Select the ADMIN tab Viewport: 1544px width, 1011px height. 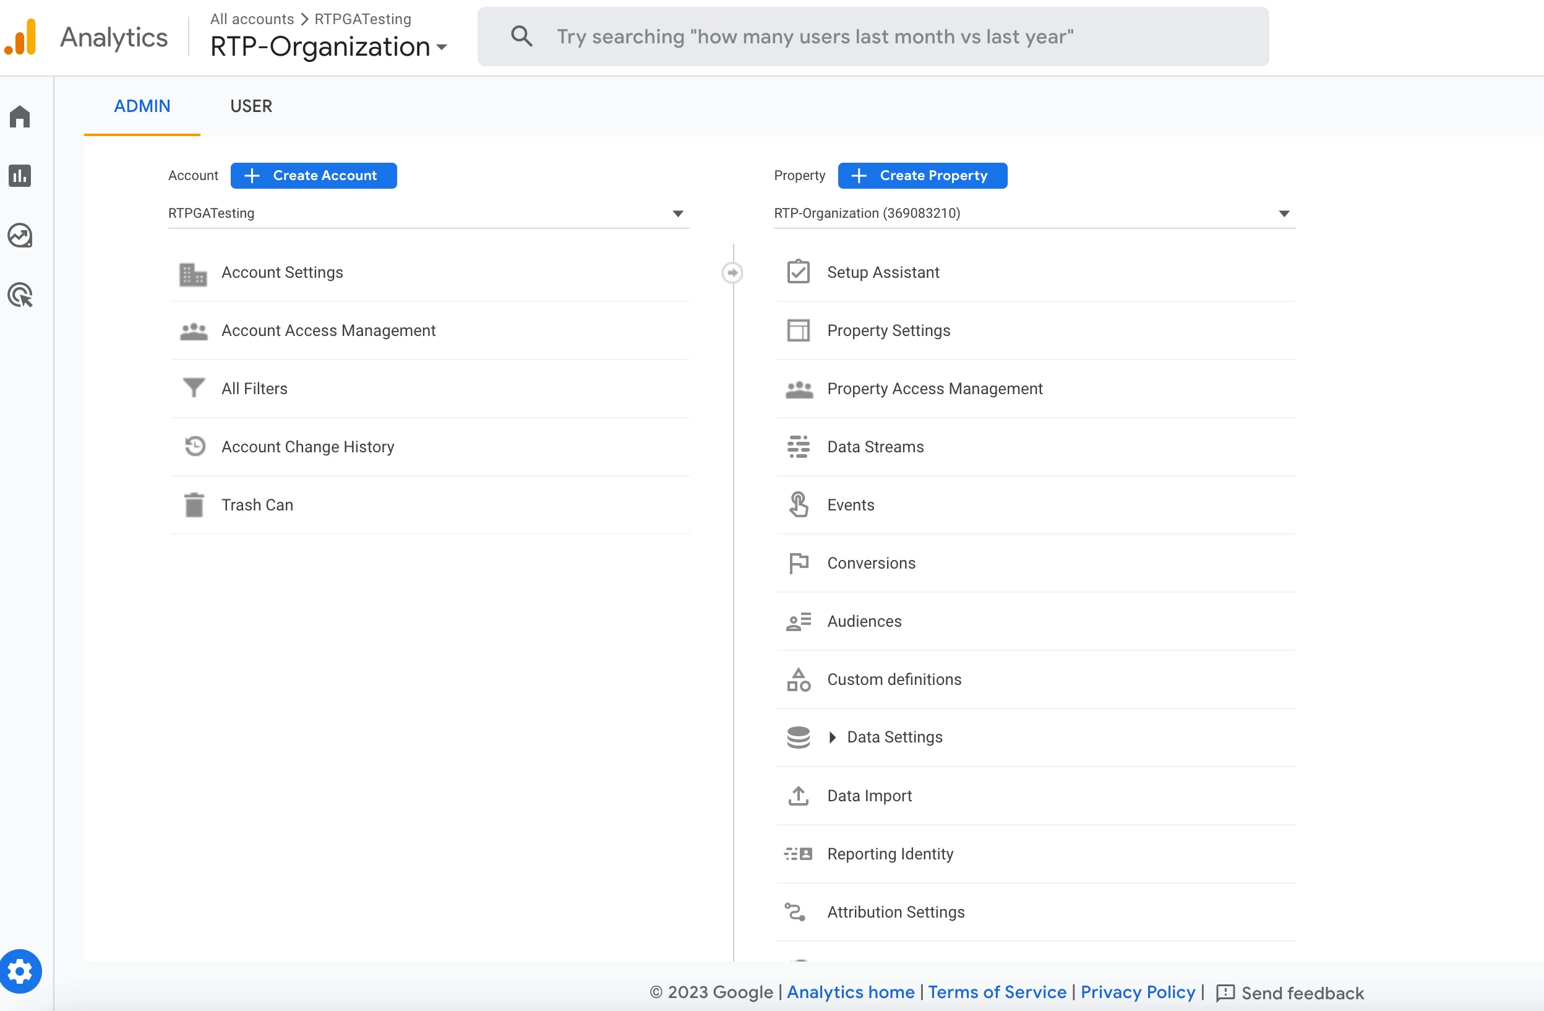pyautogui.click(x=142, y=106)
